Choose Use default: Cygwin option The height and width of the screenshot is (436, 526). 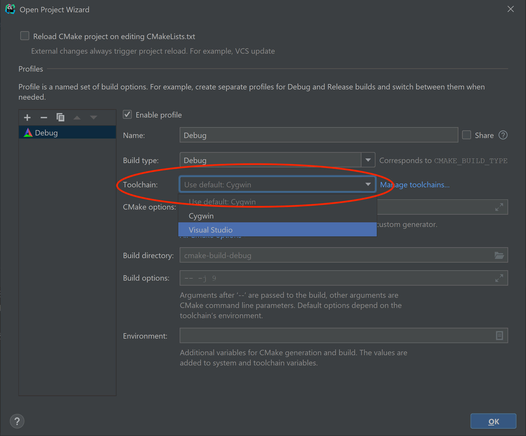coord(278,202)
